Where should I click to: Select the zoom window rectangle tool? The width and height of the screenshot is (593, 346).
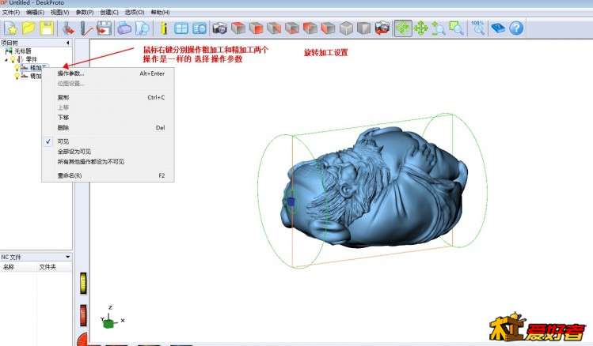[457, 28]
